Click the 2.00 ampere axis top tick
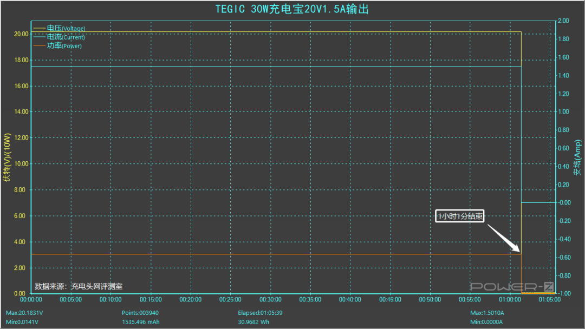585x329 pixels. click(x=563, y=21)
